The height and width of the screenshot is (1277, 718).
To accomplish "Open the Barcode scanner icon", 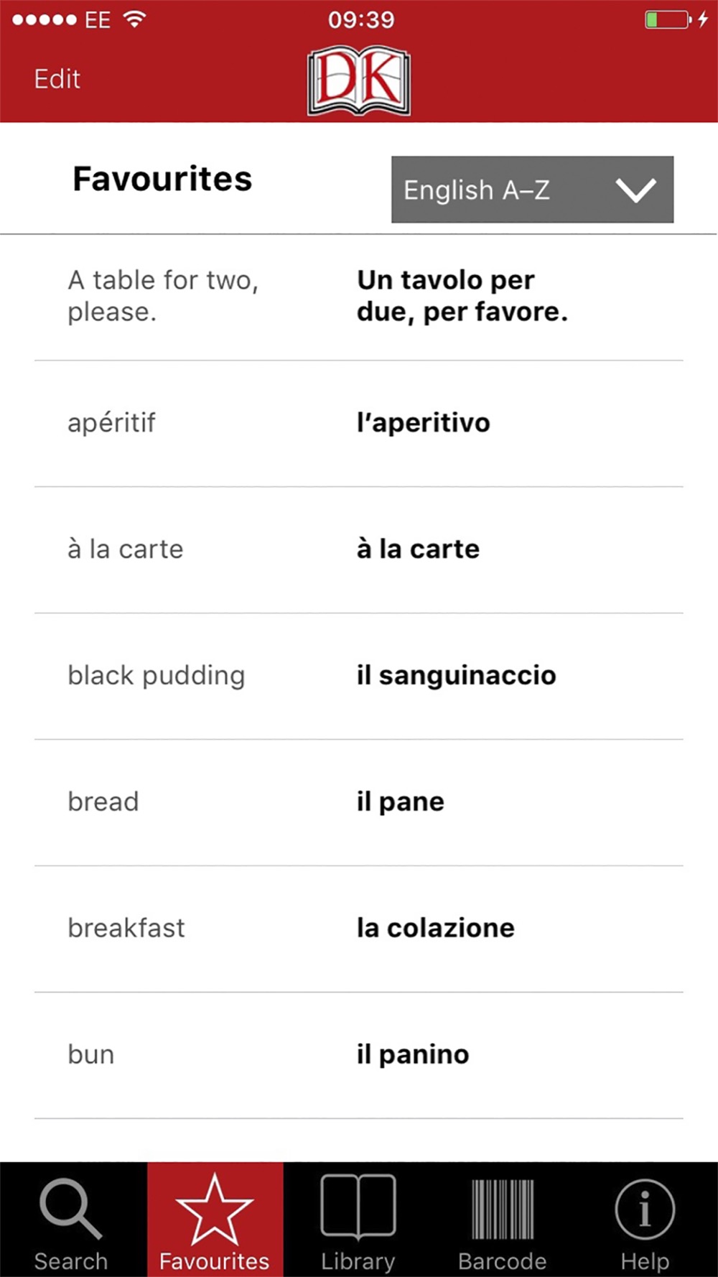I will pyautogui.click(x=502, y=1209).
